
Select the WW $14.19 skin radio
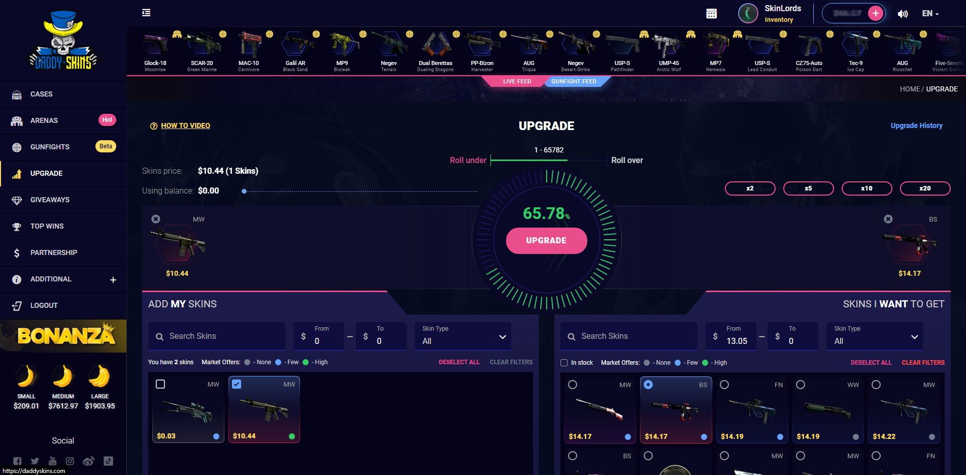point(801,385)
